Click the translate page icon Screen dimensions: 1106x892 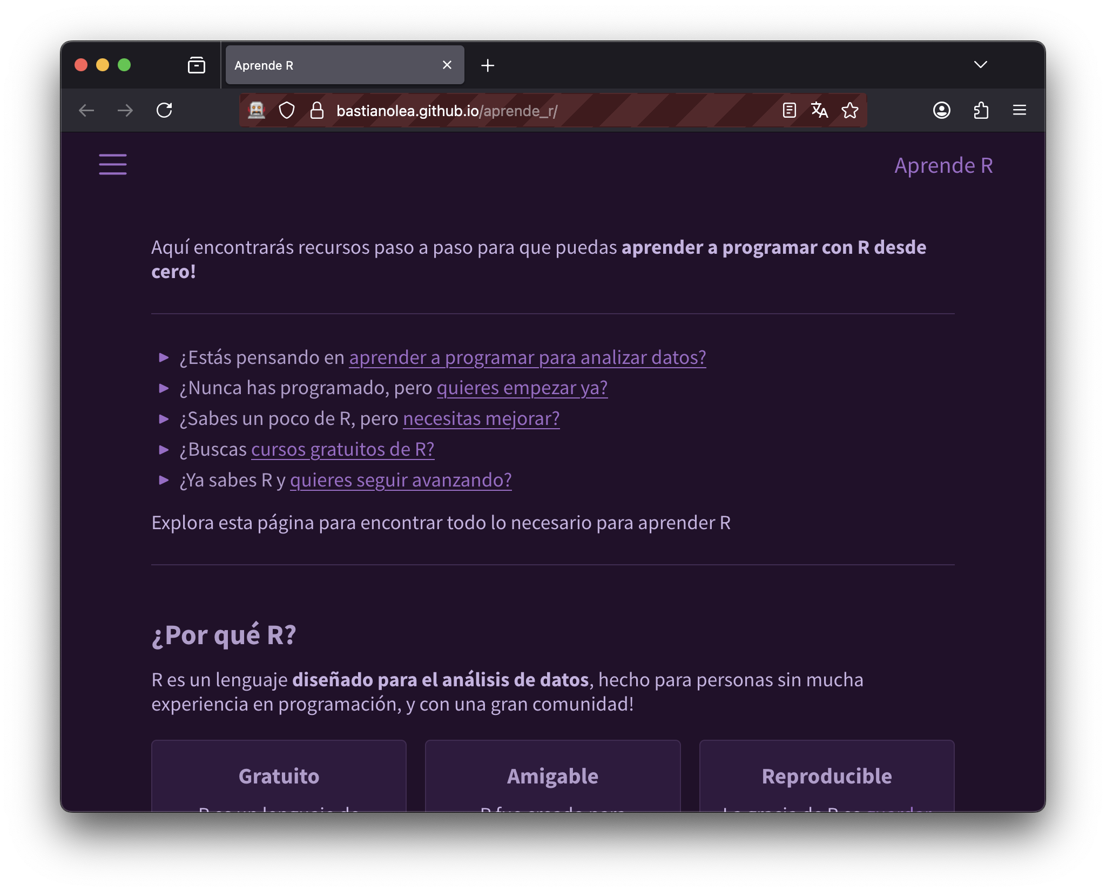(819, 111)
